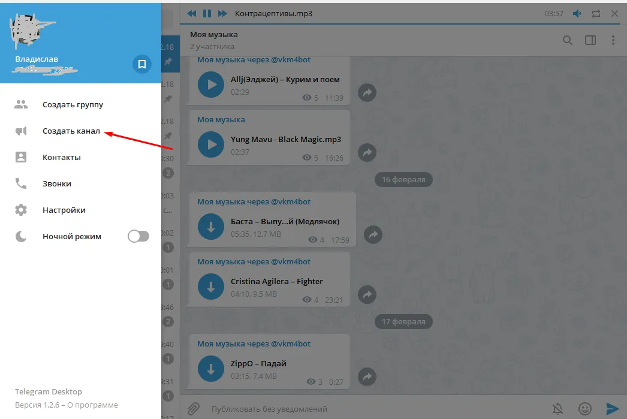Toggle the Ночной режим switch
Viewport: 627px width, 419px height.
138,236
